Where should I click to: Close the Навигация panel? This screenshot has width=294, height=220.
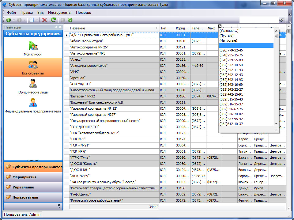click(x=60, y=27)
